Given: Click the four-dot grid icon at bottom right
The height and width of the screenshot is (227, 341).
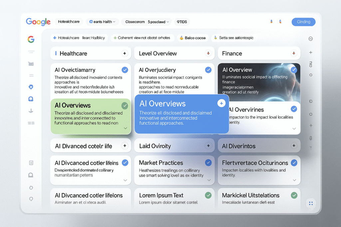Looking at the screenshot, I should pyautogui.click(x=311, y=204).
